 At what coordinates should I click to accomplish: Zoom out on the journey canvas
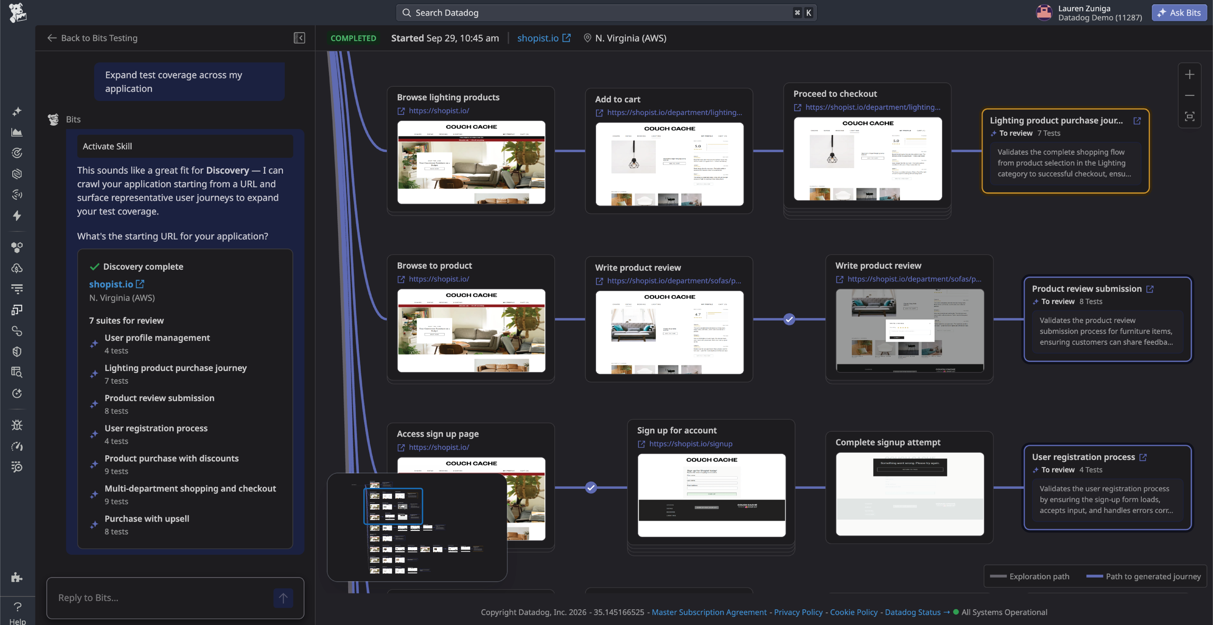[x=1190, y=95]
